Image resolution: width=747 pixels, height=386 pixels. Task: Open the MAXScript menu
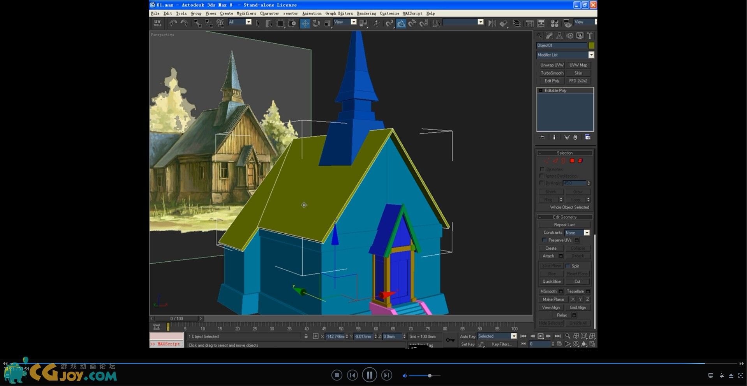click(412, 13)
